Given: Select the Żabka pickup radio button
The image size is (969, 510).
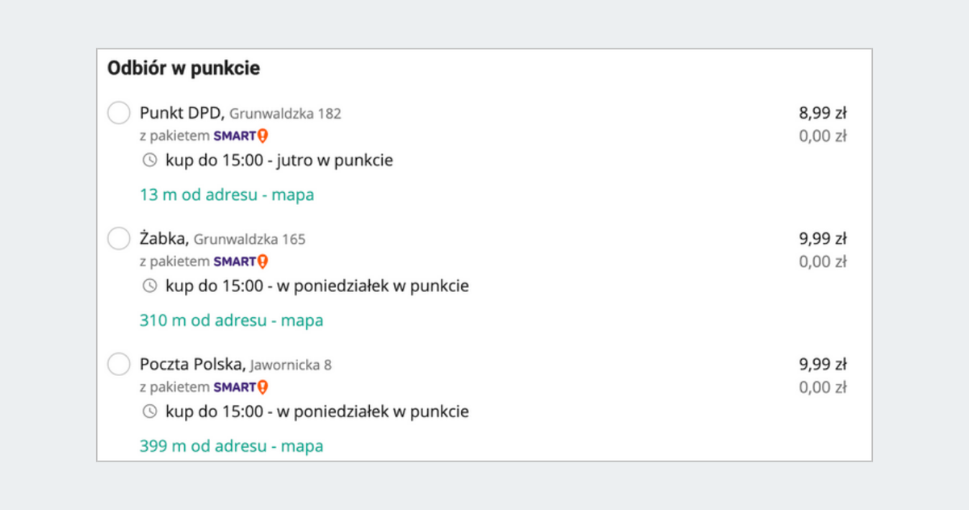Looking at the screenshot, I should (x=119, y=239).
